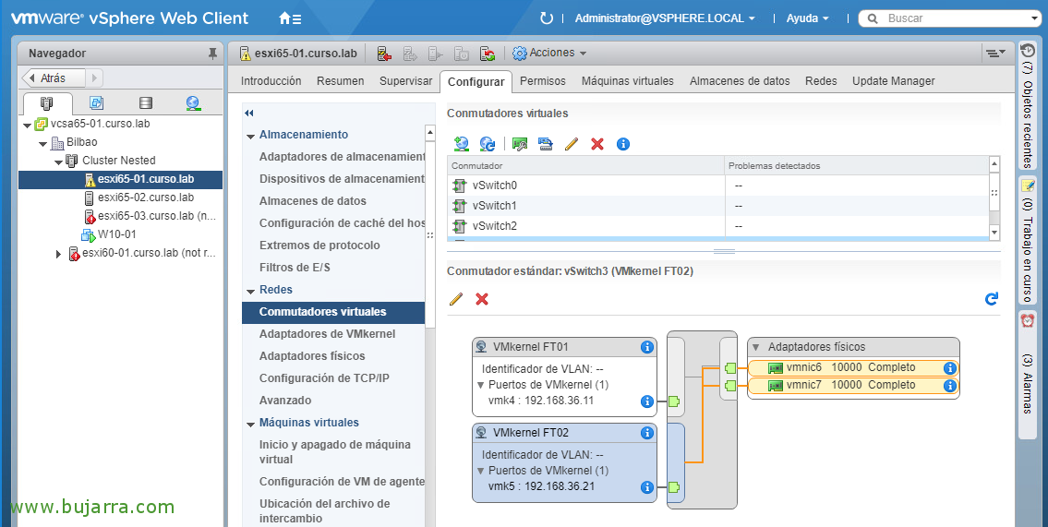Pin the Navegador panel
The height and width of the screenshot is (527, 1048).
point(212,54)
